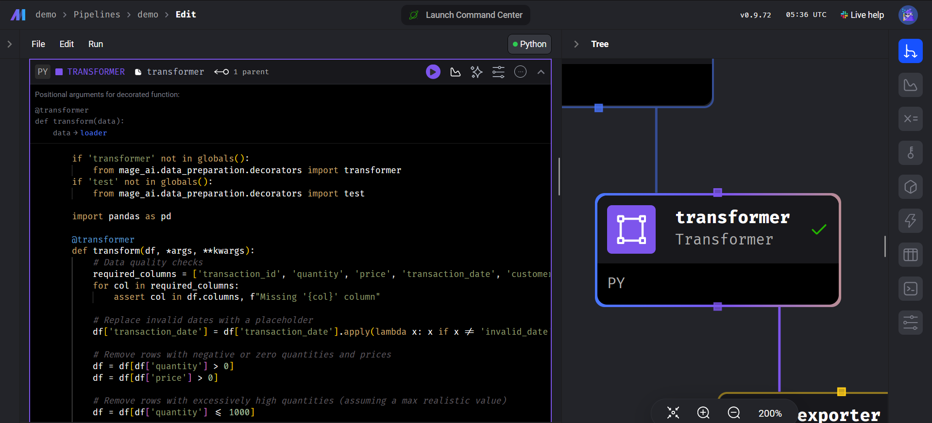The width and height of the screenshot is (932, 423).
Task: Open the Python kernel selector
Action: (529, 44)
